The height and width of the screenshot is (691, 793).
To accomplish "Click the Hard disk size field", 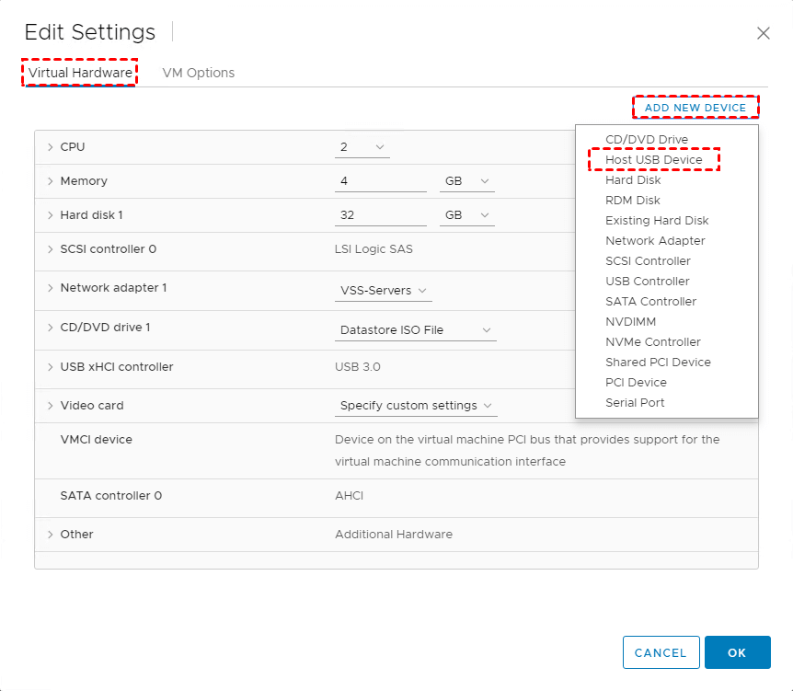I will coord(380,215).
